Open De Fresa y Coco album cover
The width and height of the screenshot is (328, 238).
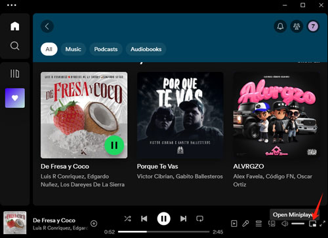(84, 115)
